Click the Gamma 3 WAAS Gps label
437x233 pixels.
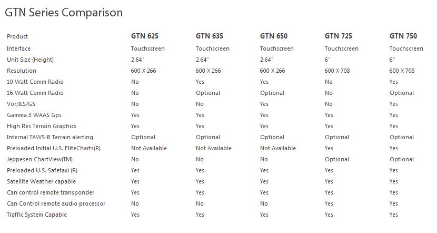[34, 115]
